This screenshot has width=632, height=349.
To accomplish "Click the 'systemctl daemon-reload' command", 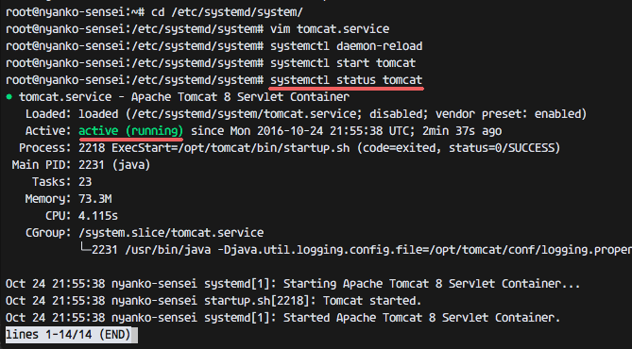I will point(346,46).
